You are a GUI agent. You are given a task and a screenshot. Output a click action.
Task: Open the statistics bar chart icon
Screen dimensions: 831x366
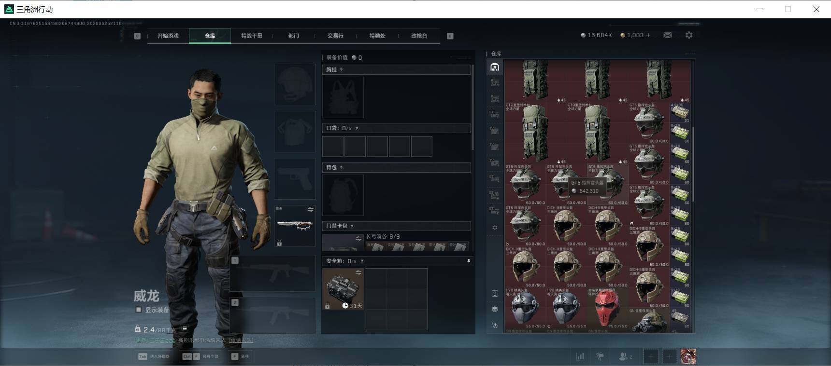pyautogui.click(x=580, y=356)
